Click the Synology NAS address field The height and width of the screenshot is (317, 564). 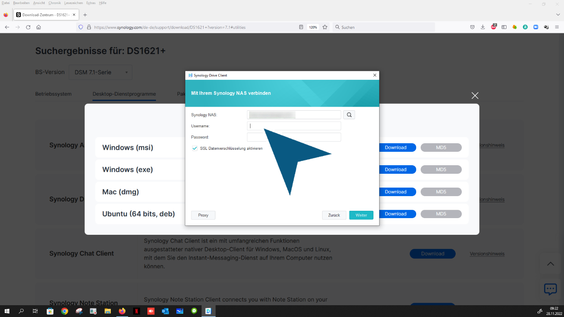[294, 115]
